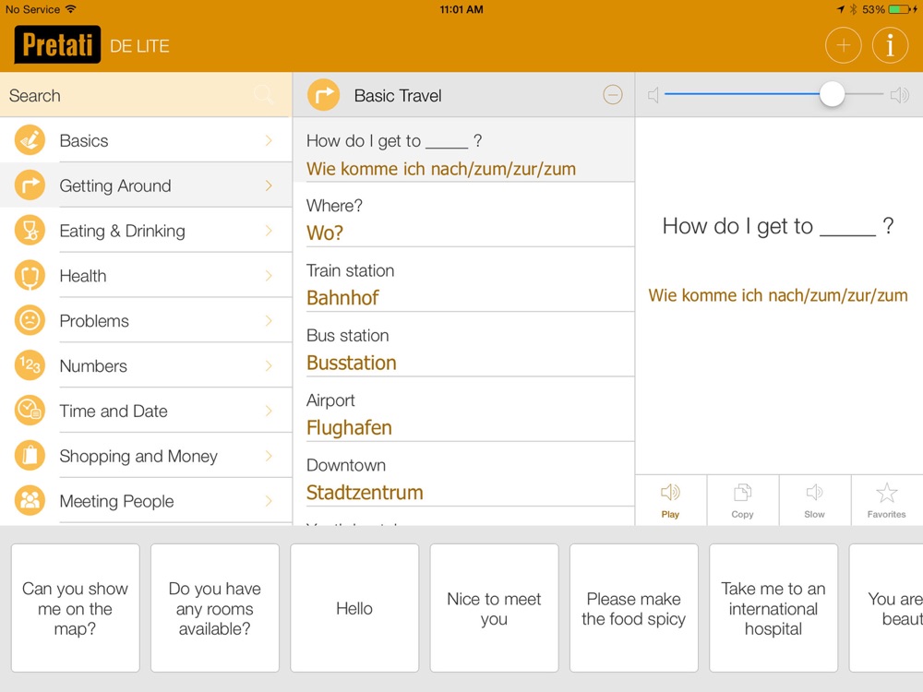Select 'Do you have any rooms available?' card
The image size is (923, 692).
point(215,608)
